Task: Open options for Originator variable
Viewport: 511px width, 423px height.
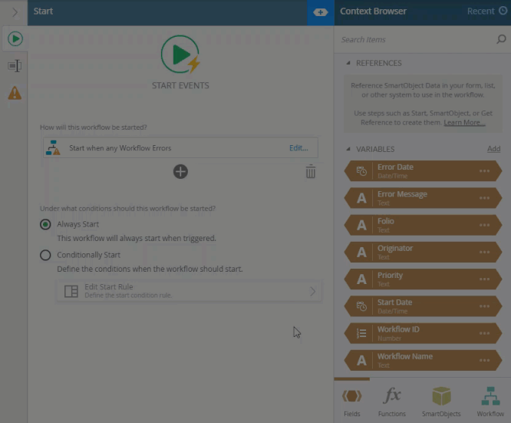Action: 484,252
